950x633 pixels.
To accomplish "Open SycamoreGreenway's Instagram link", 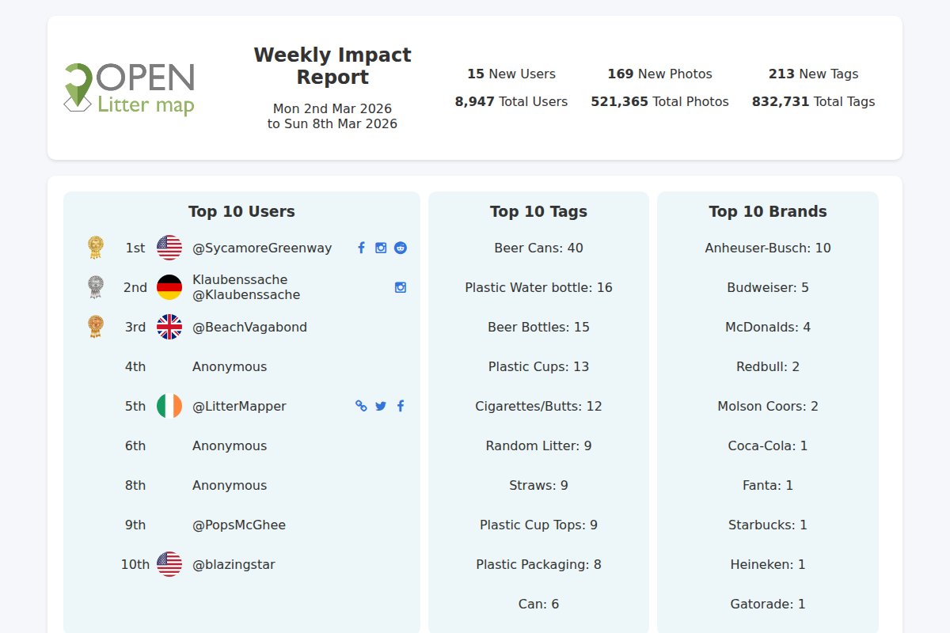I will point(381,248).
